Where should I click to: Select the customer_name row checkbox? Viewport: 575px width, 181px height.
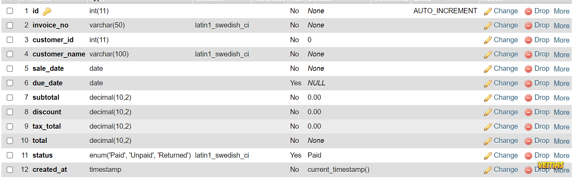coord(10,54)
